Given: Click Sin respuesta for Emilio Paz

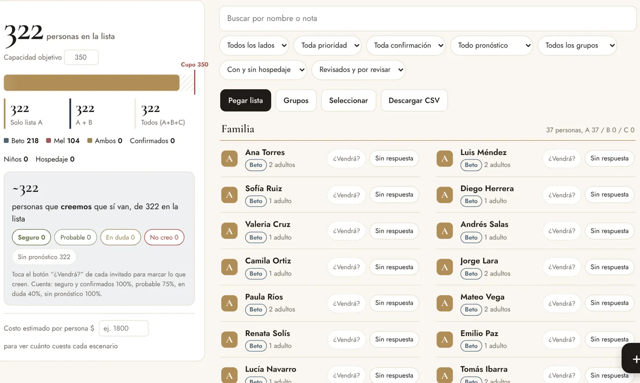Looking at the screenshot, I should (x=609, y=340).
